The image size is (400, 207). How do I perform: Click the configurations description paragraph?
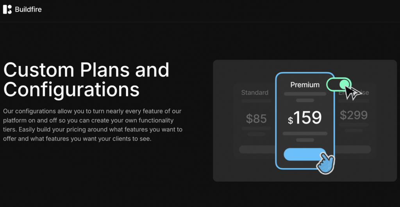pyautogui.click(x=93, y=125)
